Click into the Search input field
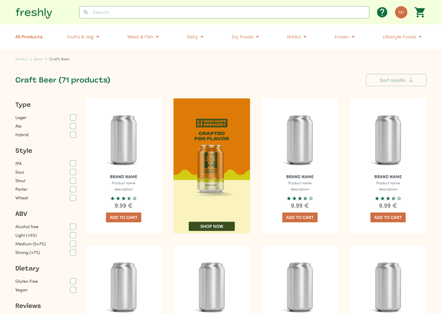Image resolution: width=442 pixels, height=314 pixels. pyautogui.click(x=224, y=12)
